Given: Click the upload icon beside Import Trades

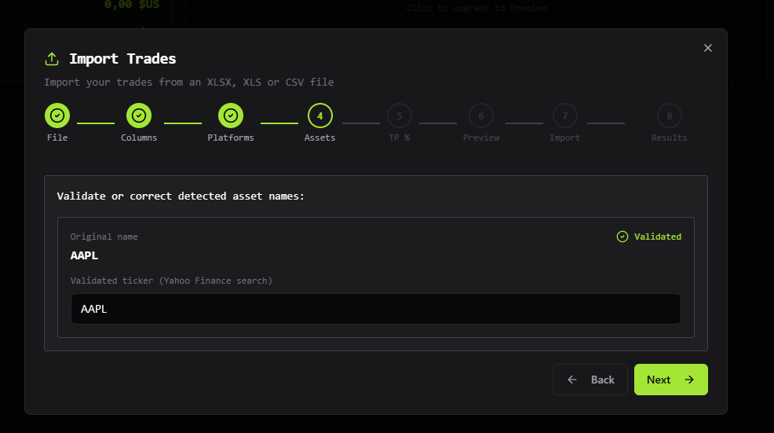Looking at the screenshot, I should click(x=52, y=59).
